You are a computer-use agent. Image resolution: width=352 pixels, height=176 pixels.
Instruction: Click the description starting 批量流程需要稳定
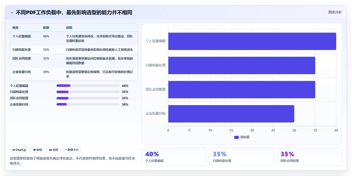click(100, 74)
